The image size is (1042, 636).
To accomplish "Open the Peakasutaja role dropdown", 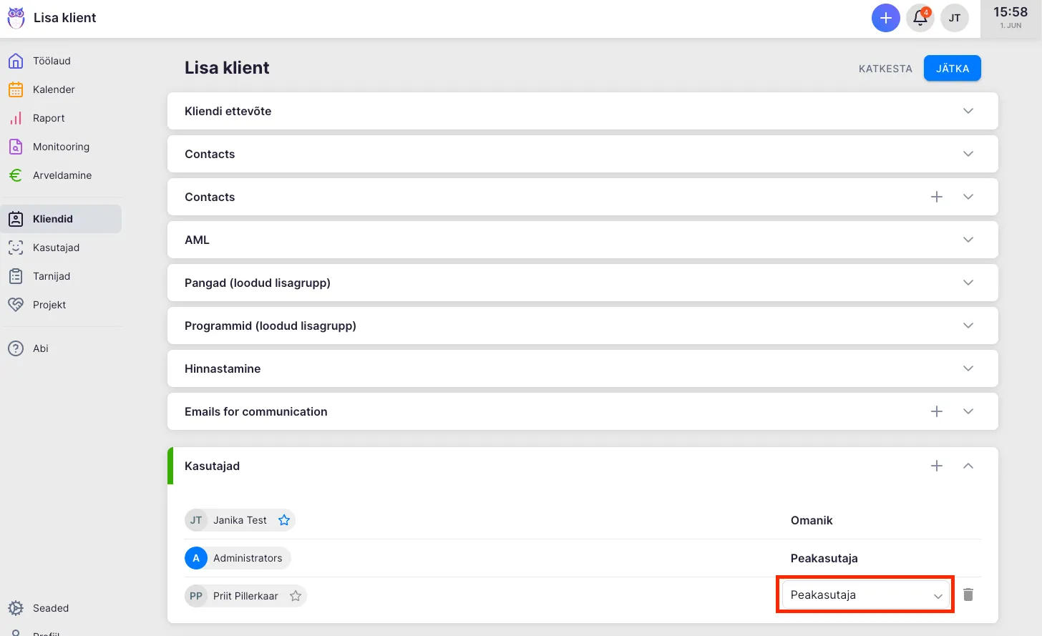I will [865, 595].
